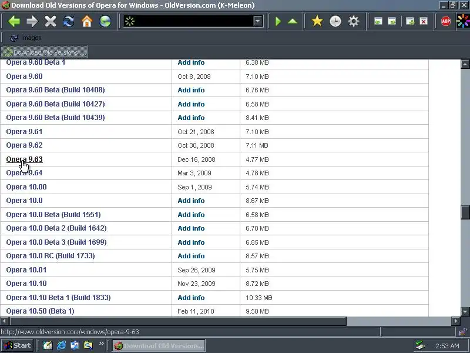Launch Internet Explorer from quick launch
Image resolution: width=470 pixels, height=353 pixels.
coord(62,345)
